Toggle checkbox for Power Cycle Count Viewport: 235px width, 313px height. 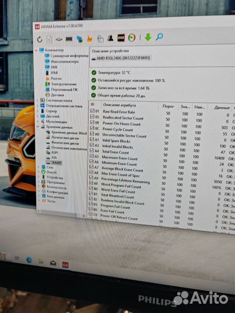click(92, 128)
